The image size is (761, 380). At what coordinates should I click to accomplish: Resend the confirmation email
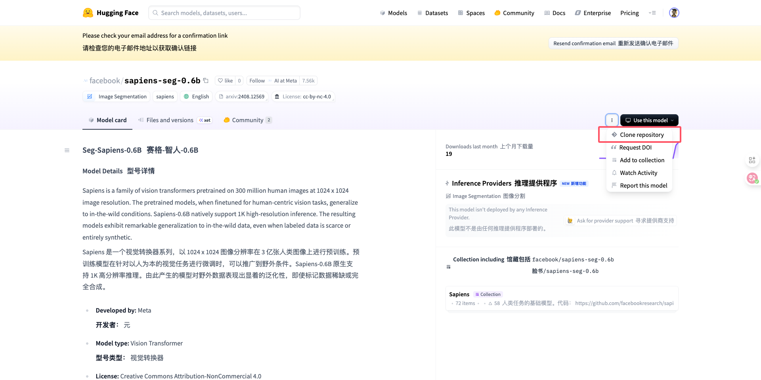pos(613,43)
